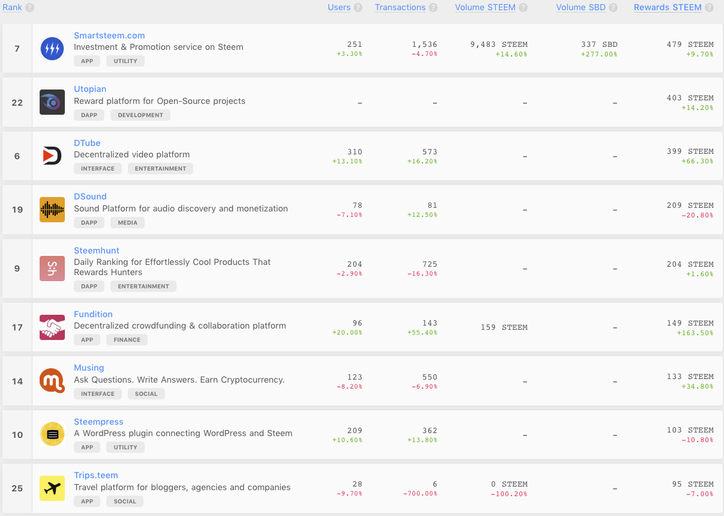Open the Fundition handshake logo icon

pyautogui.click(x=52, y=327)
